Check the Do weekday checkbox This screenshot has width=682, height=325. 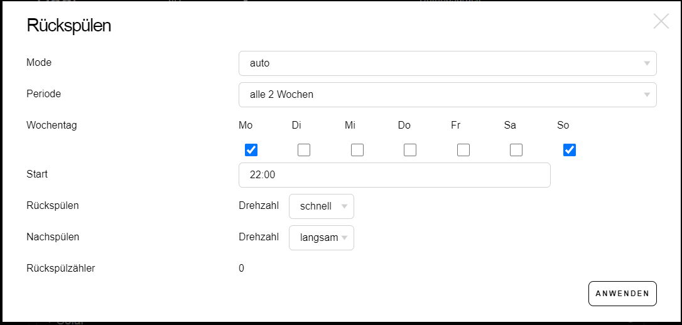[x=410, y=150]
